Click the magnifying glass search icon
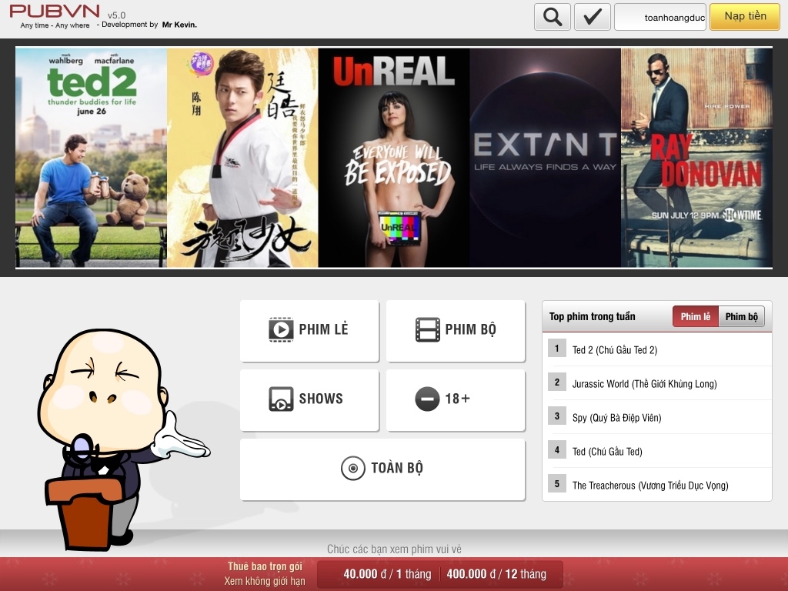788x591 pixels. (x=553, y=17)
